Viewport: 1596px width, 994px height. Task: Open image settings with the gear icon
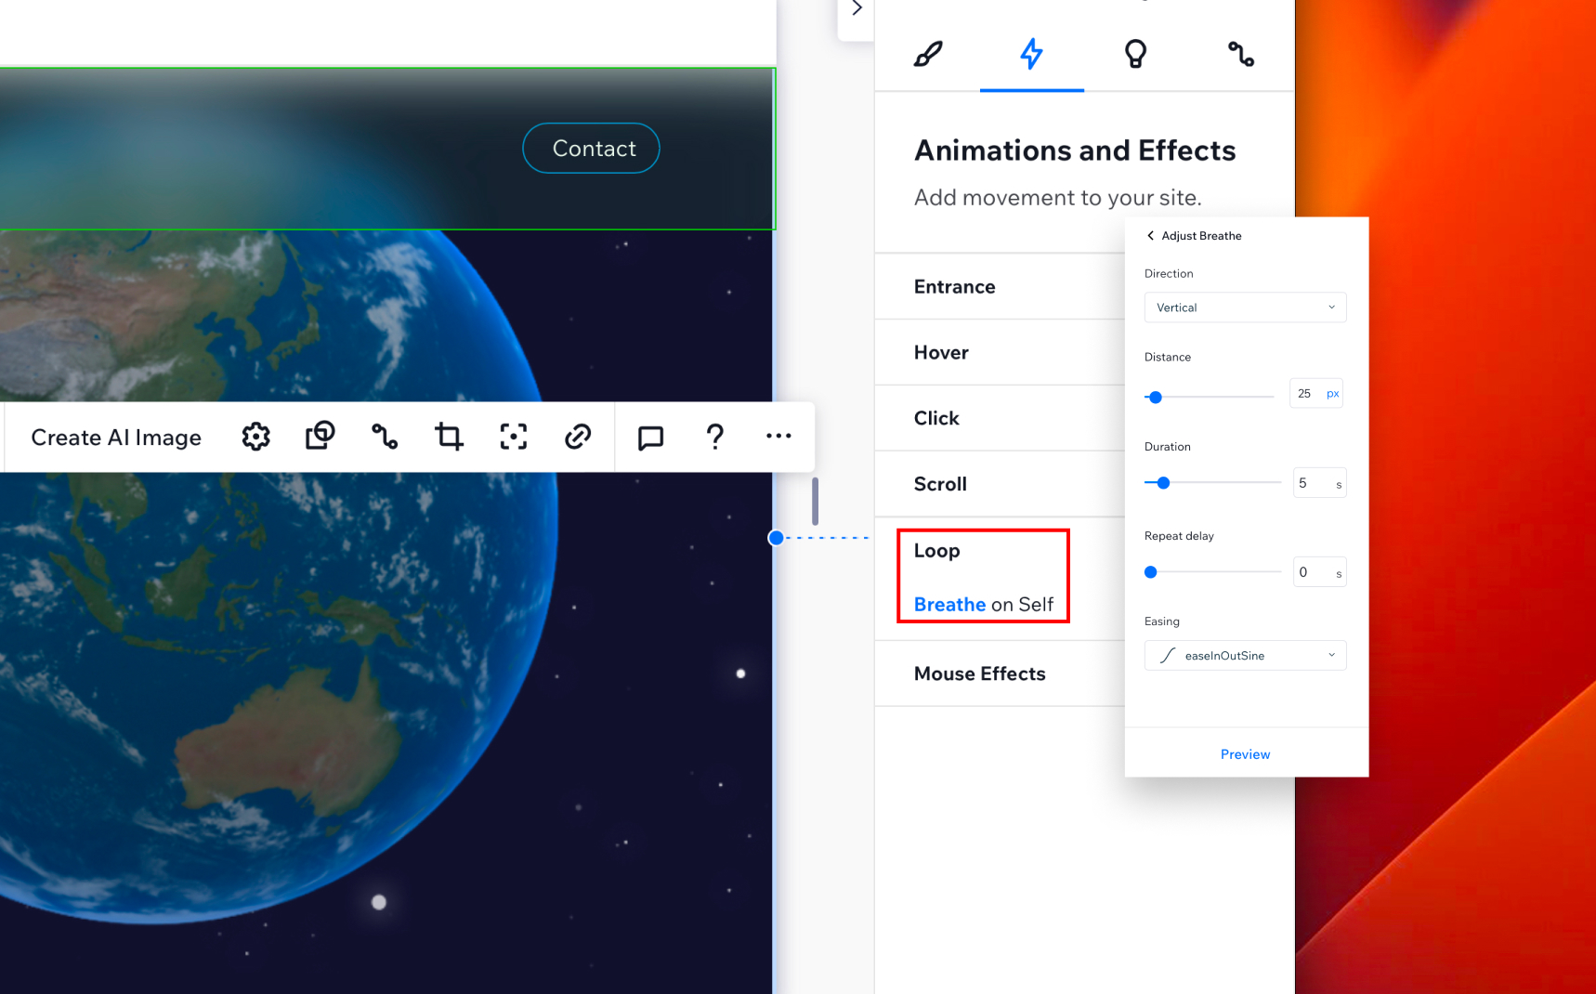(255, 437)
